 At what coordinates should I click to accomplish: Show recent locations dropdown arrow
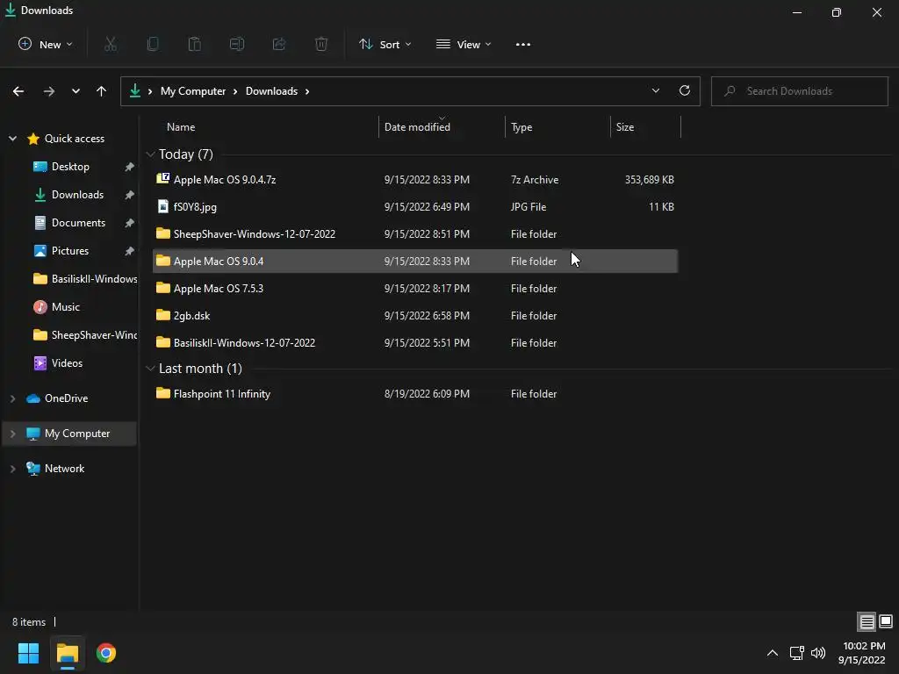[76, 91]
